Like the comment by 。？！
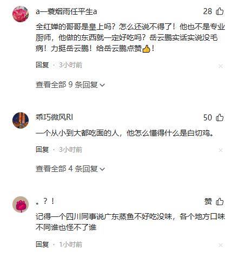This screenshot has height=256, width=238. click(x=220, y=201)
